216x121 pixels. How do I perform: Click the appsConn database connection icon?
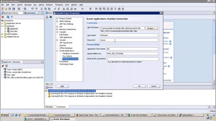(8, 29)
